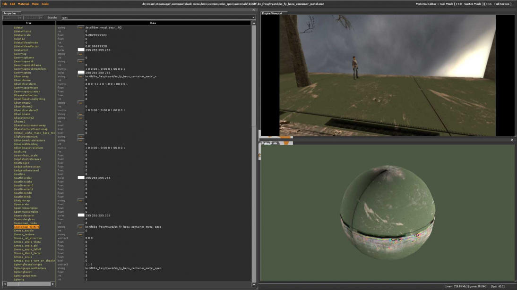This screenshot has height=290, width=517.
Task: Select the highlighted $specmap_texture property
Action: coord(27,227)
